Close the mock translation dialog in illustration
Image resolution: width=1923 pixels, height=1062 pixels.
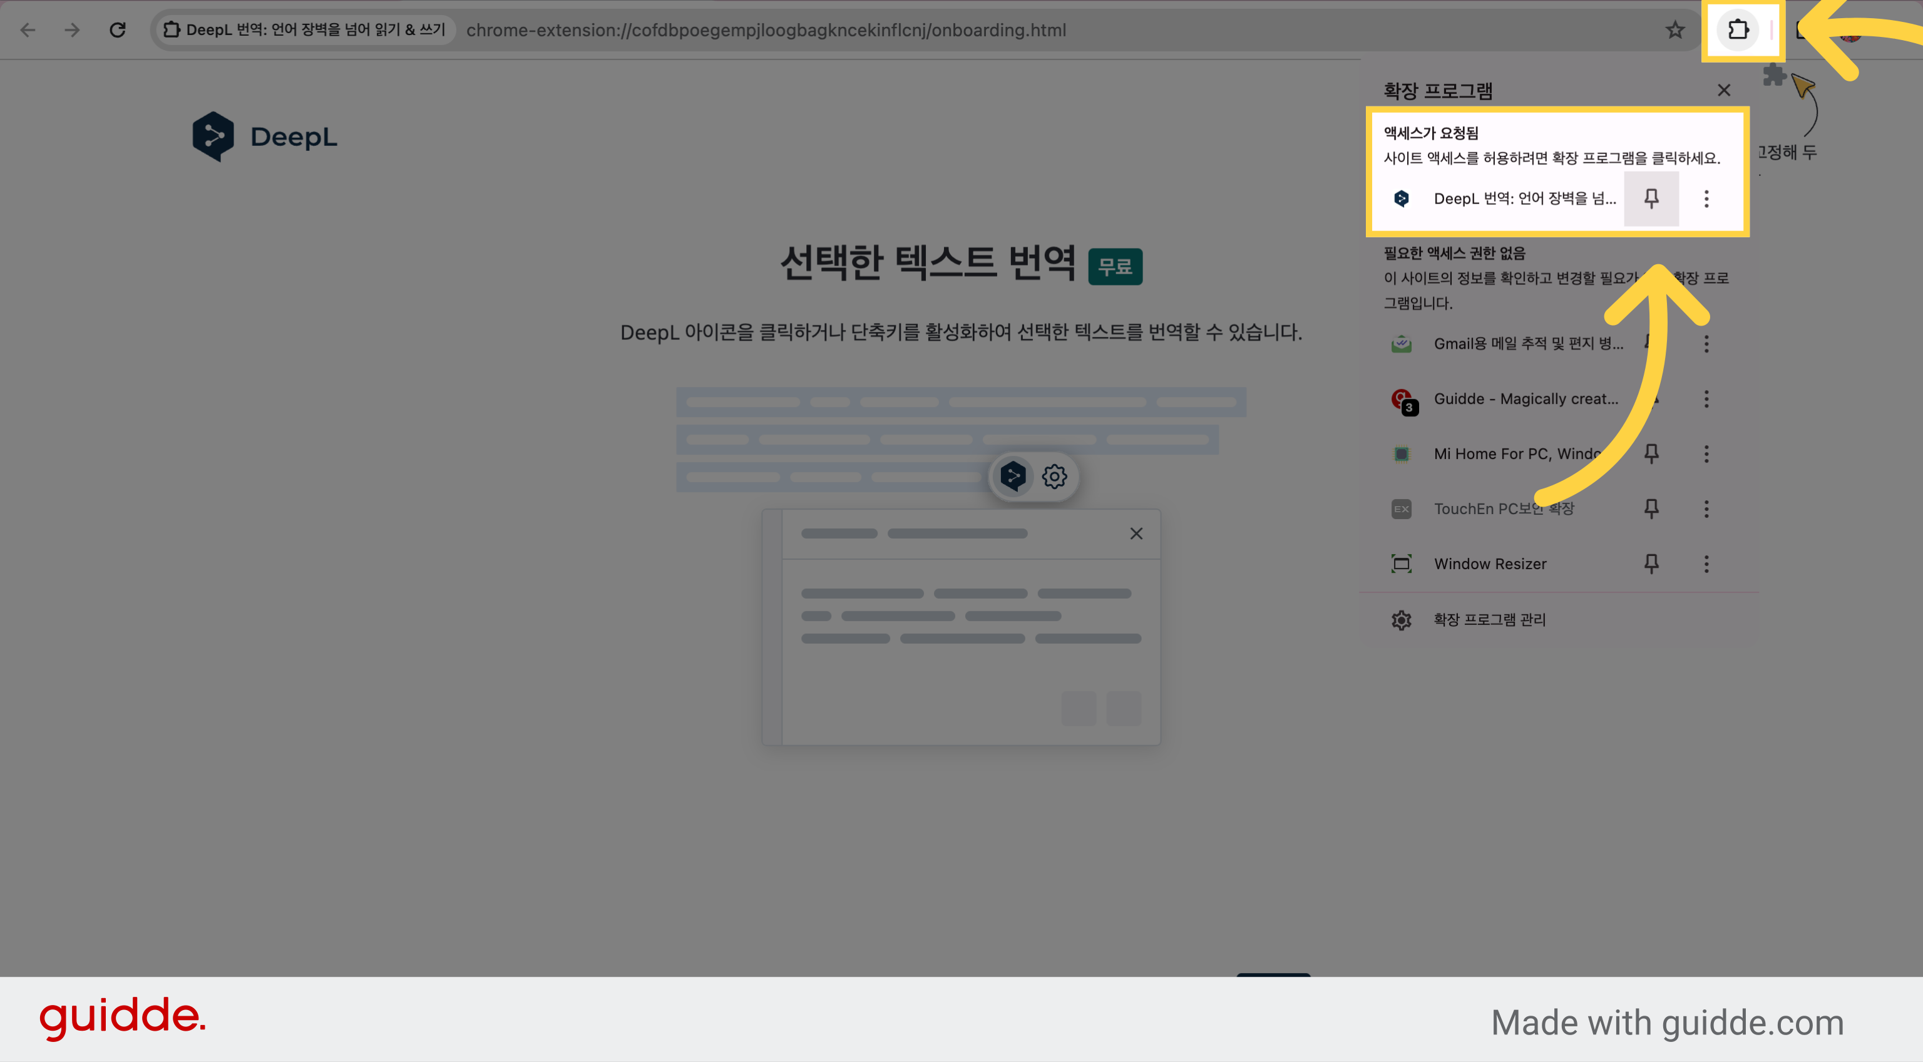1136,534
